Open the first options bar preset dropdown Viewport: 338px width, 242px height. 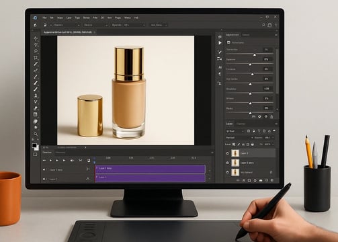point(67,25)
